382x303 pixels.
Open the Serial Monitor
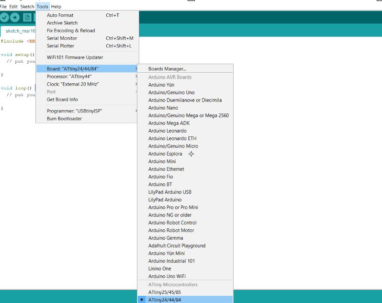87,38
